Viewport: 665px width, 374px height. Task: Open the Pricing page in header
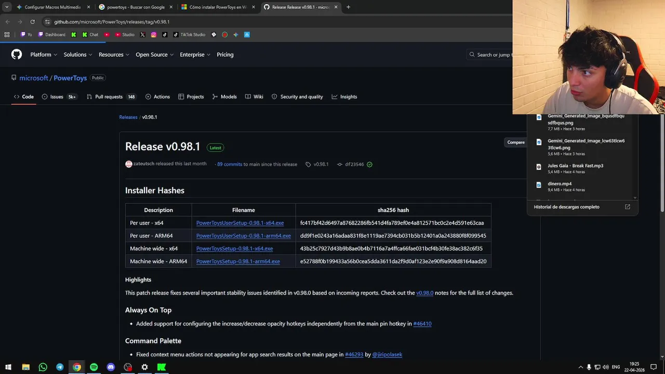[225, 55]
